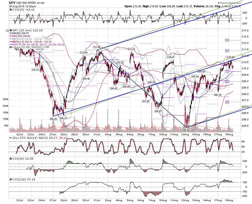This screenshot has width=252, height=204.
Task: Click the area icon beside CCI(10)
Action: tap(11, 10)
